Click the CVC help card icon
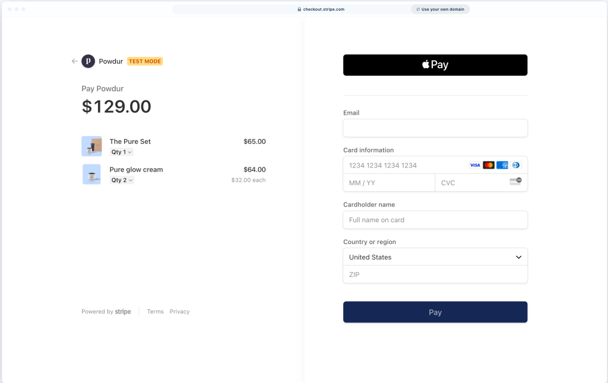 point(515,182)
